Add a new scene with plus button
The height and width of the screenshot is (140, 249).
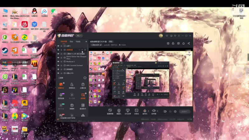[x=86, y=42]
